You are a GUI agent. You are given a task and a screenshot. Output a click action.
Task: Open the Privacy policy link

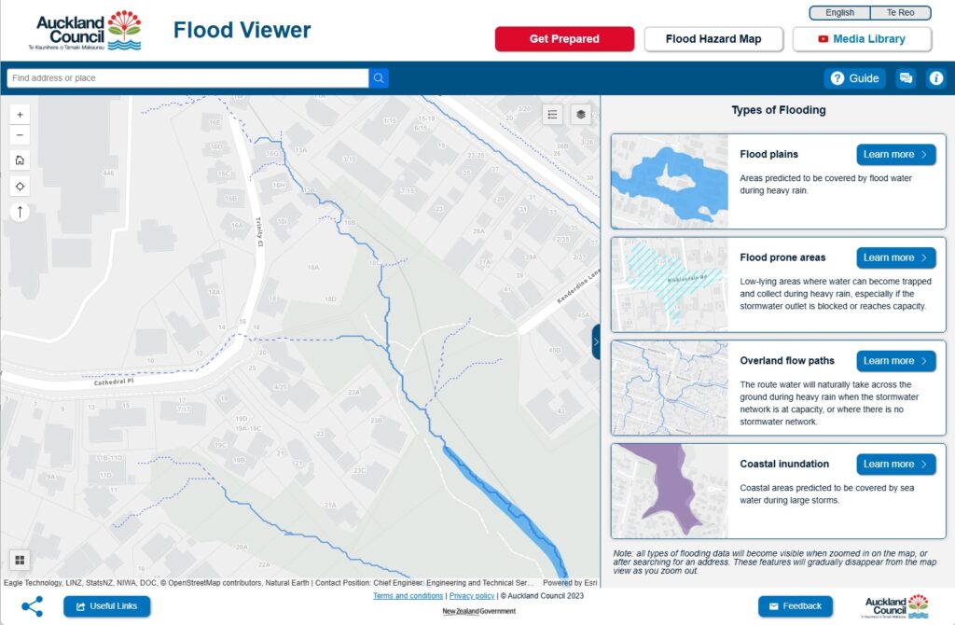472,596
